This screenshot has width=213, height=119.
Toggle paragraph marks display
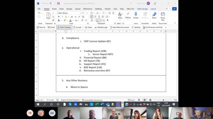108,20
